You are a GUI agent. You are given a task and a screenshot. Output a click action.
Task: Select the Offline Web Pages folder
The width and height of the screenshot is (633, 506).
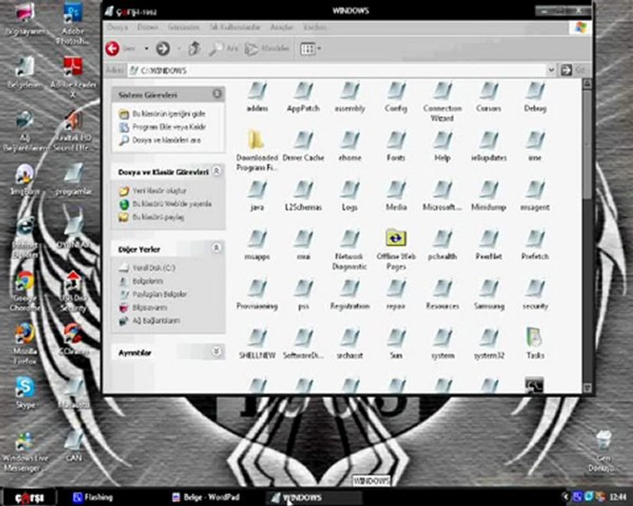click(x=395, y=249)
